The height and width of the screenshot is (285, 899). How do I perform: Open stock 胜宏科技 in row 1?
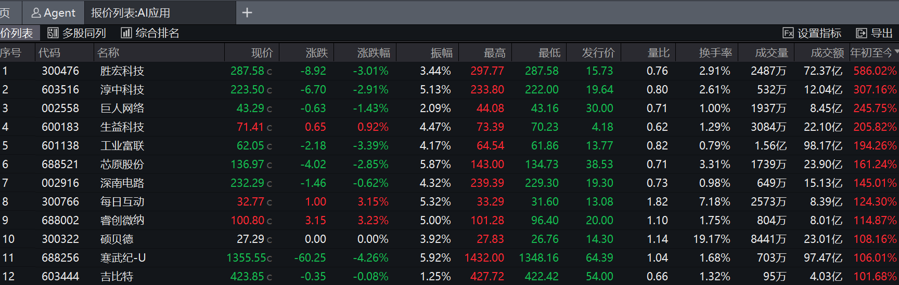pyautogui.click(x=122, y=71)
